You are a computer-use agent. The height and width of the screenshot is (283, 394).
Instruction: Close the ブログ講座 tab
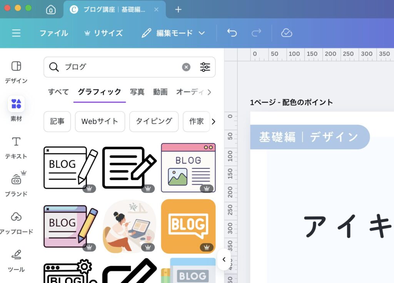click(x=156, y=10)
